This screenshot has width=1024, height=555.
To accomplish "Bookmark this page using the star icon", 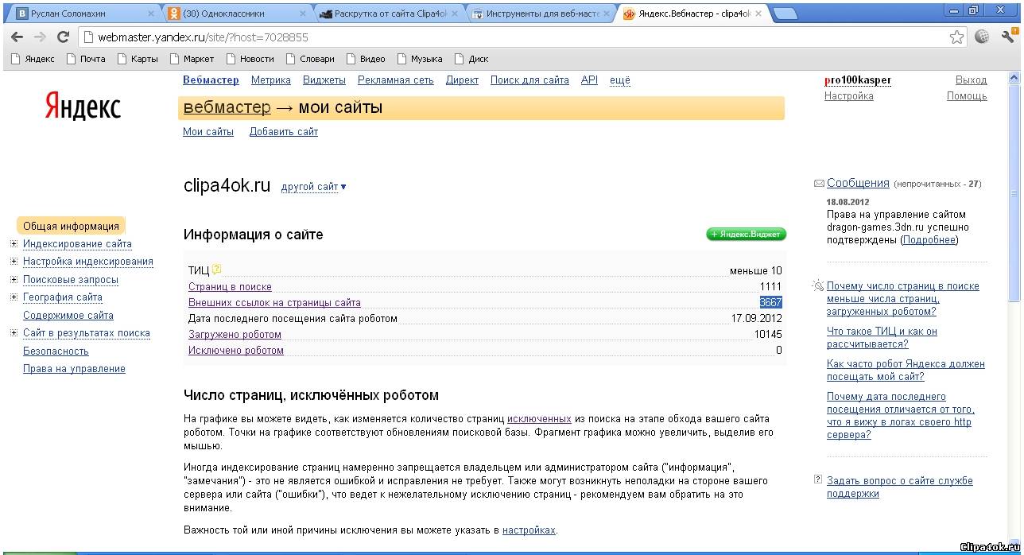I will (956, 37).
